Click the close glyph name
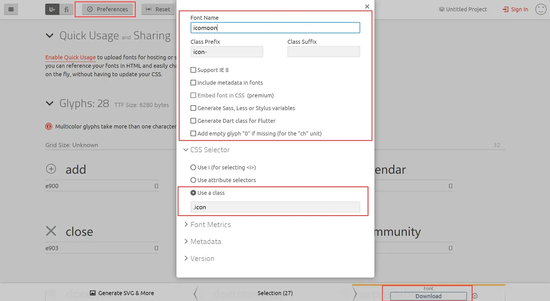Image resolution: width=550 pixels, height=301 pixels. (x=79, y=232)
